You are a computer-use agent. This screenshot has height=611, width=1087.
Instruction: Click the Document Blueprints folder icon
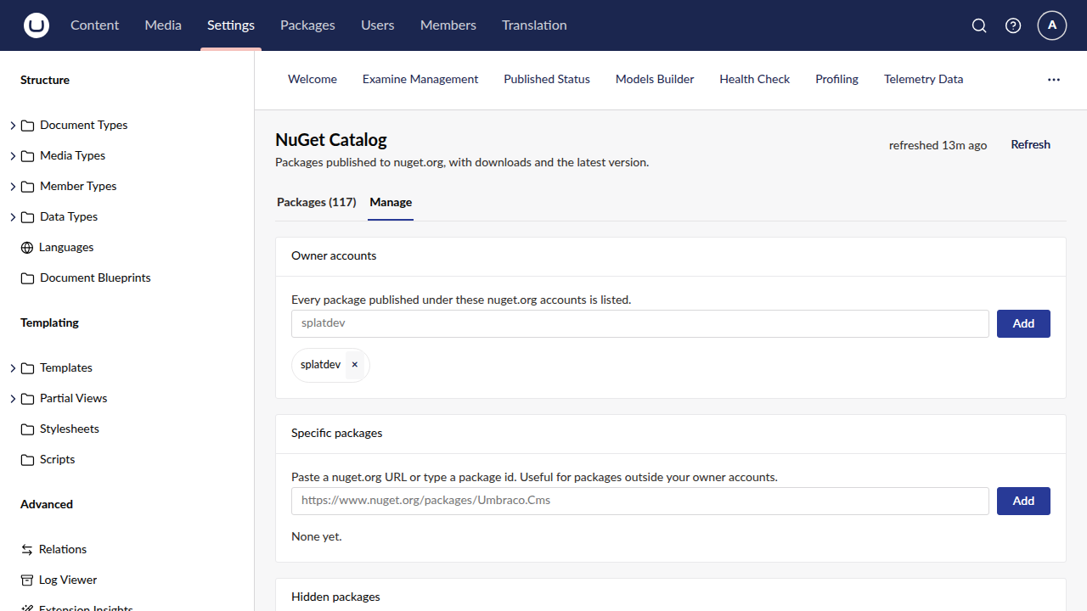point(27,278)
